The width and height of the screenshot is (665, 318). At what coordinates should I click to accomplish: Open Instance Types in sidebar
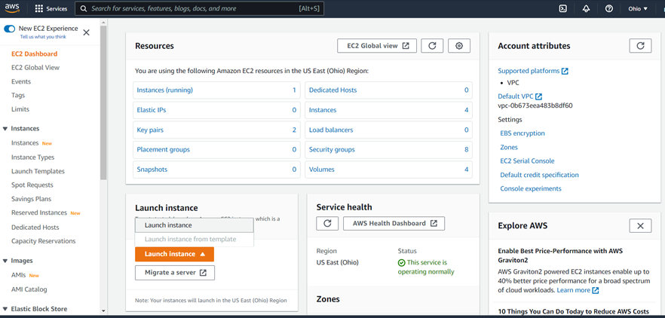33,157
